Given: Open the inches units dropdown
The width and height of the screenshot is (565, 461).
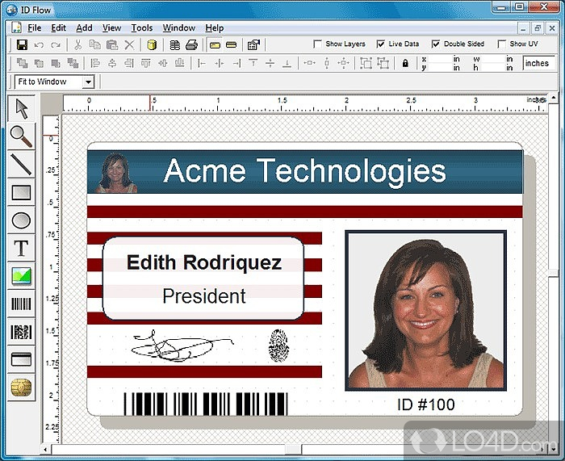Looking at the screenshot, I should [538, 64].
